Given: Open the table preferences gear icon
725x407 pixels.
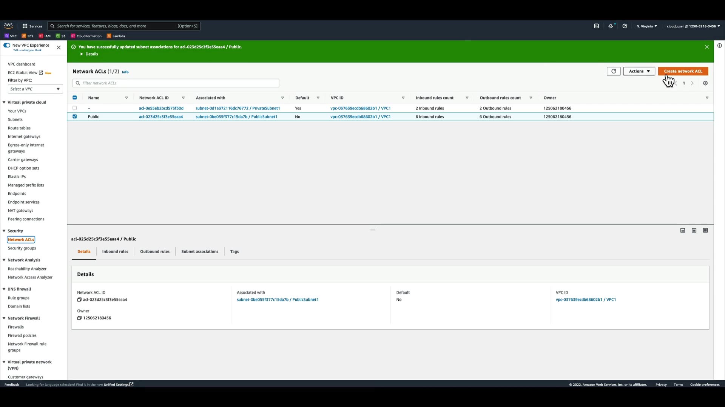Looking at the screenshot, I should pyautogui.click(x=705, y=83).
